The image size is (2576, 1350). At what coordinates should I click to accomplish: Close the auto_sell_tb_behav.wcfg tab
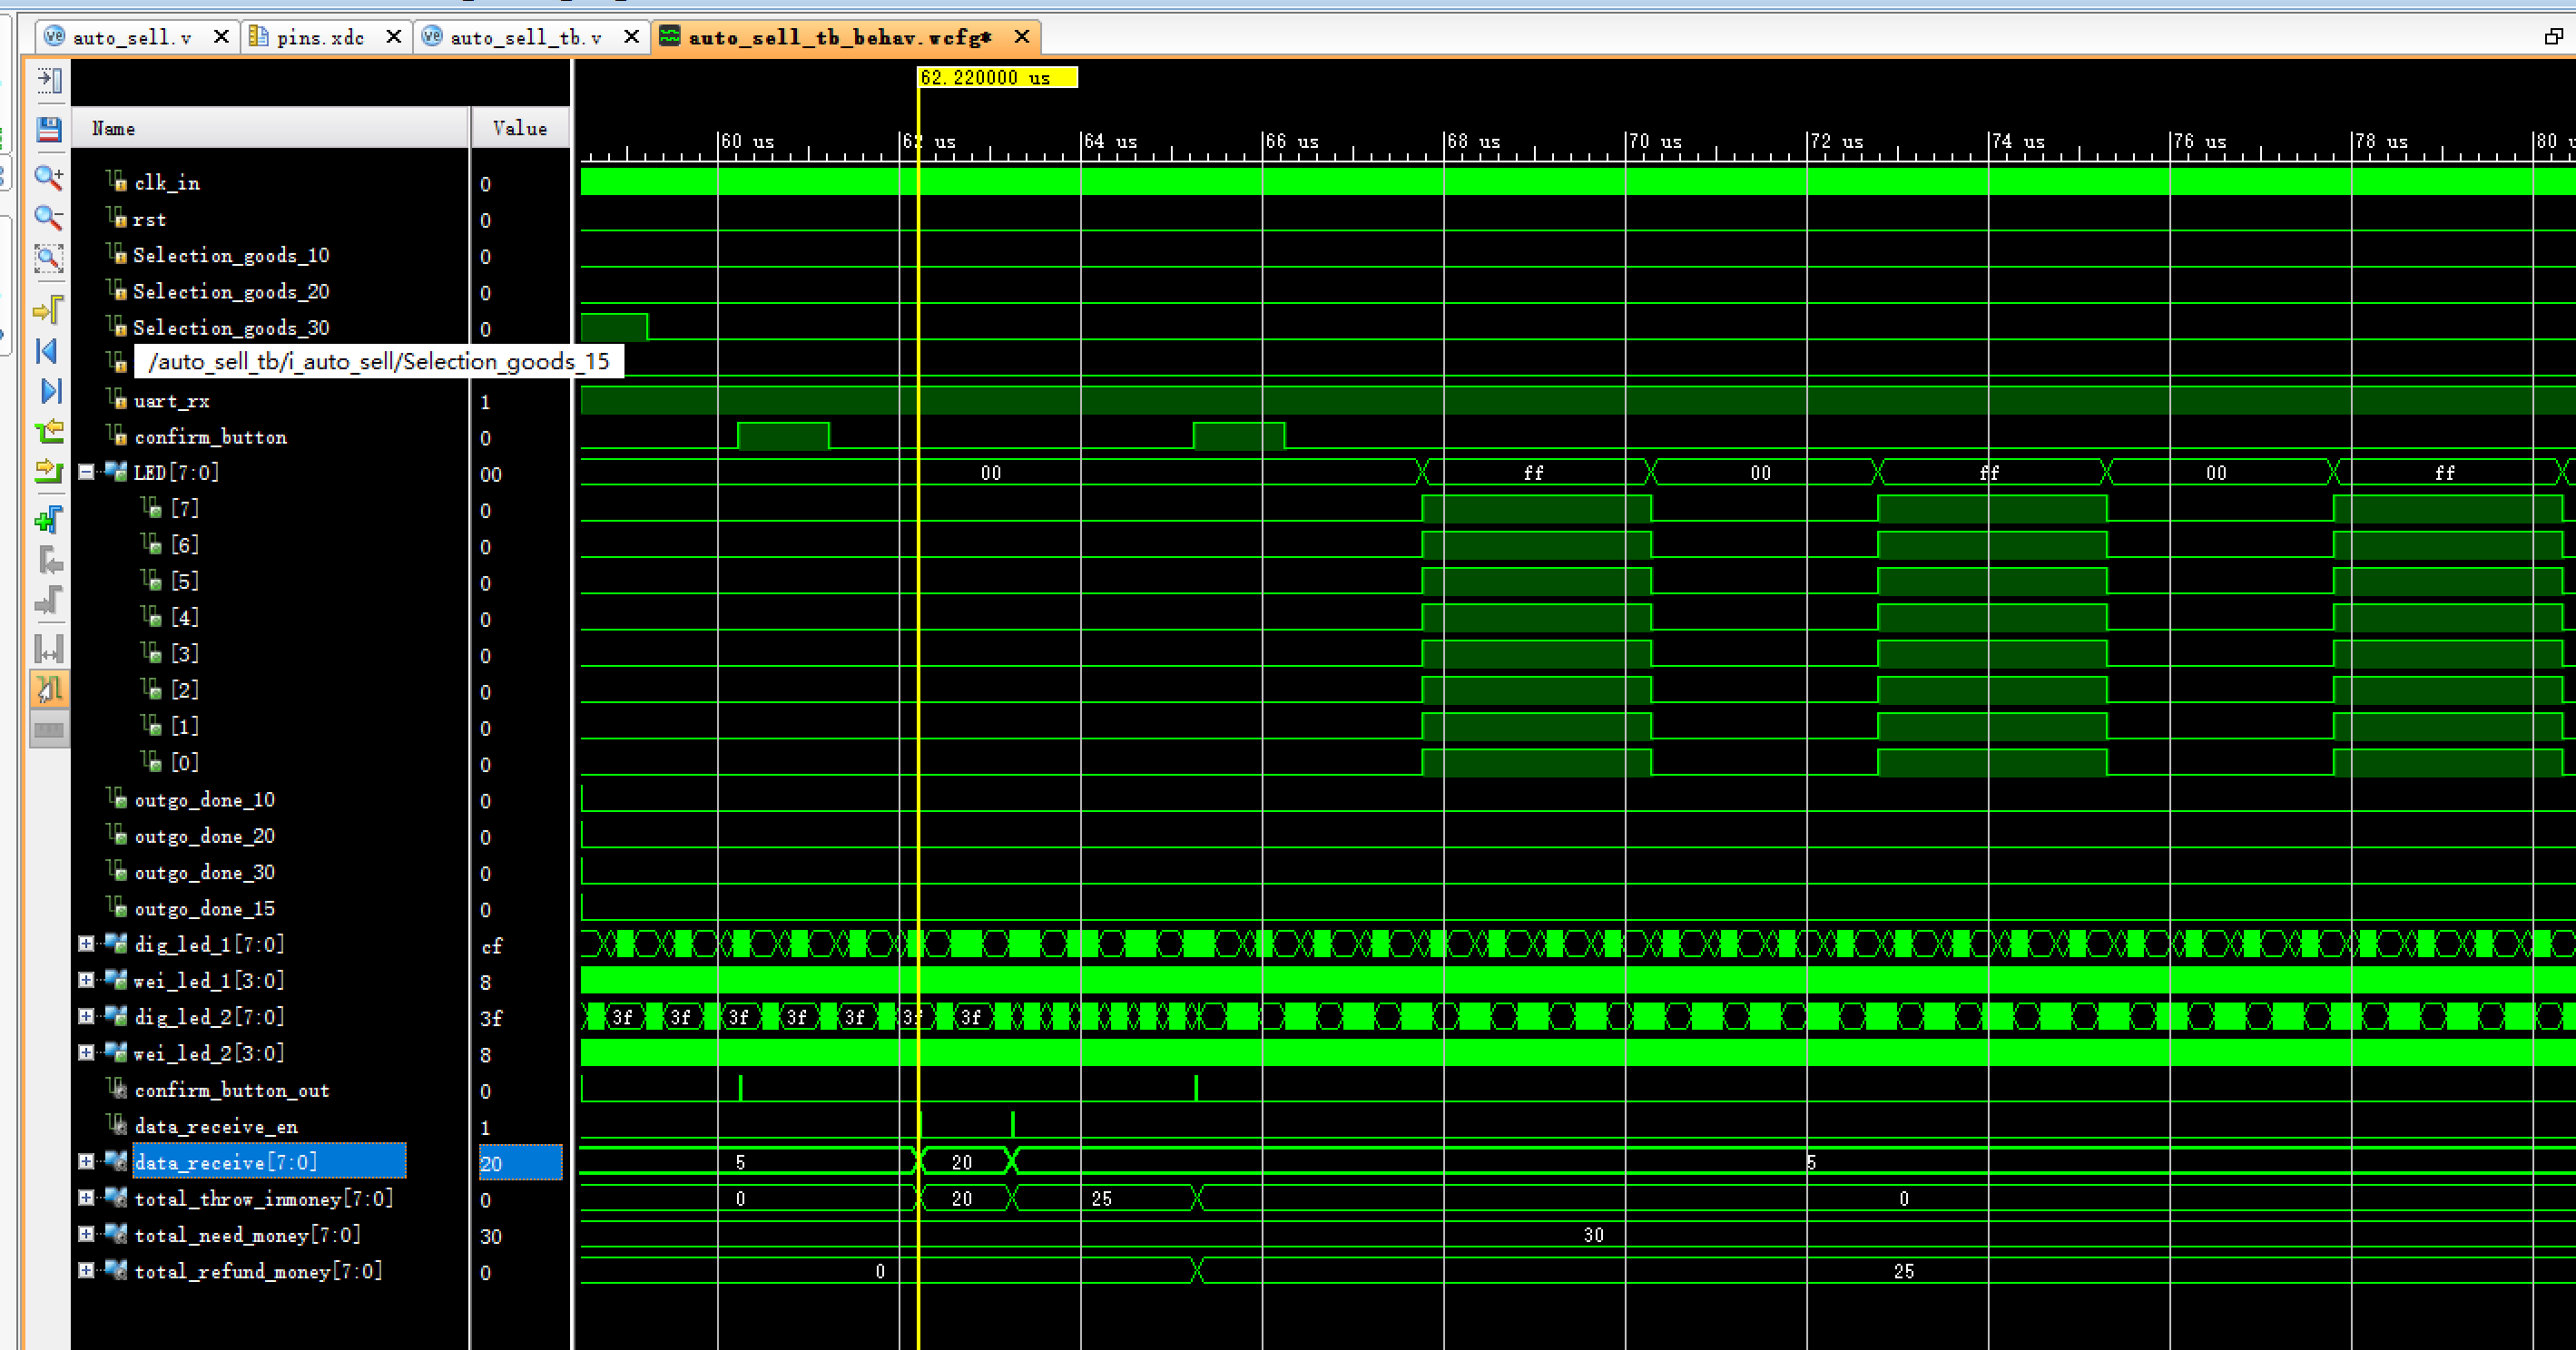(1021, 37)
